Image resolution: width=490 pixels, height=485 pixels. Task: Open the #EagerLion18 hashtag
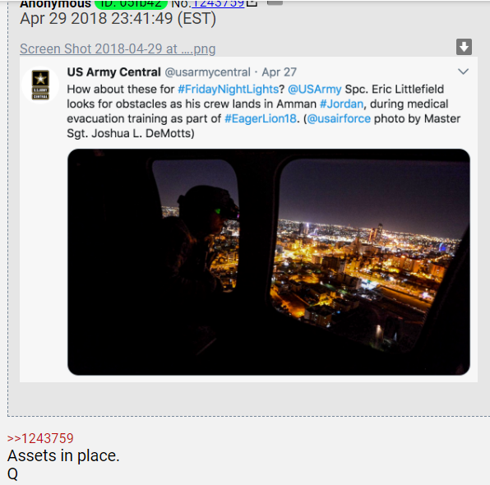pos(261,118)
